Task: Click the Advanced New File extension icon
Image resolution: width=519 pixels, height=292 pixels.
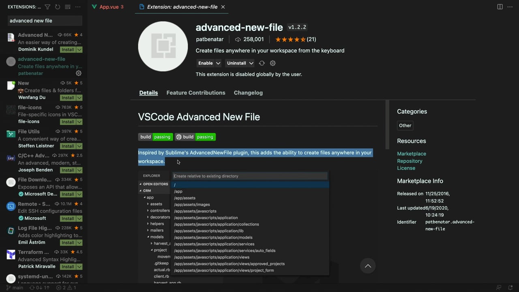Action: click(11, 37)
